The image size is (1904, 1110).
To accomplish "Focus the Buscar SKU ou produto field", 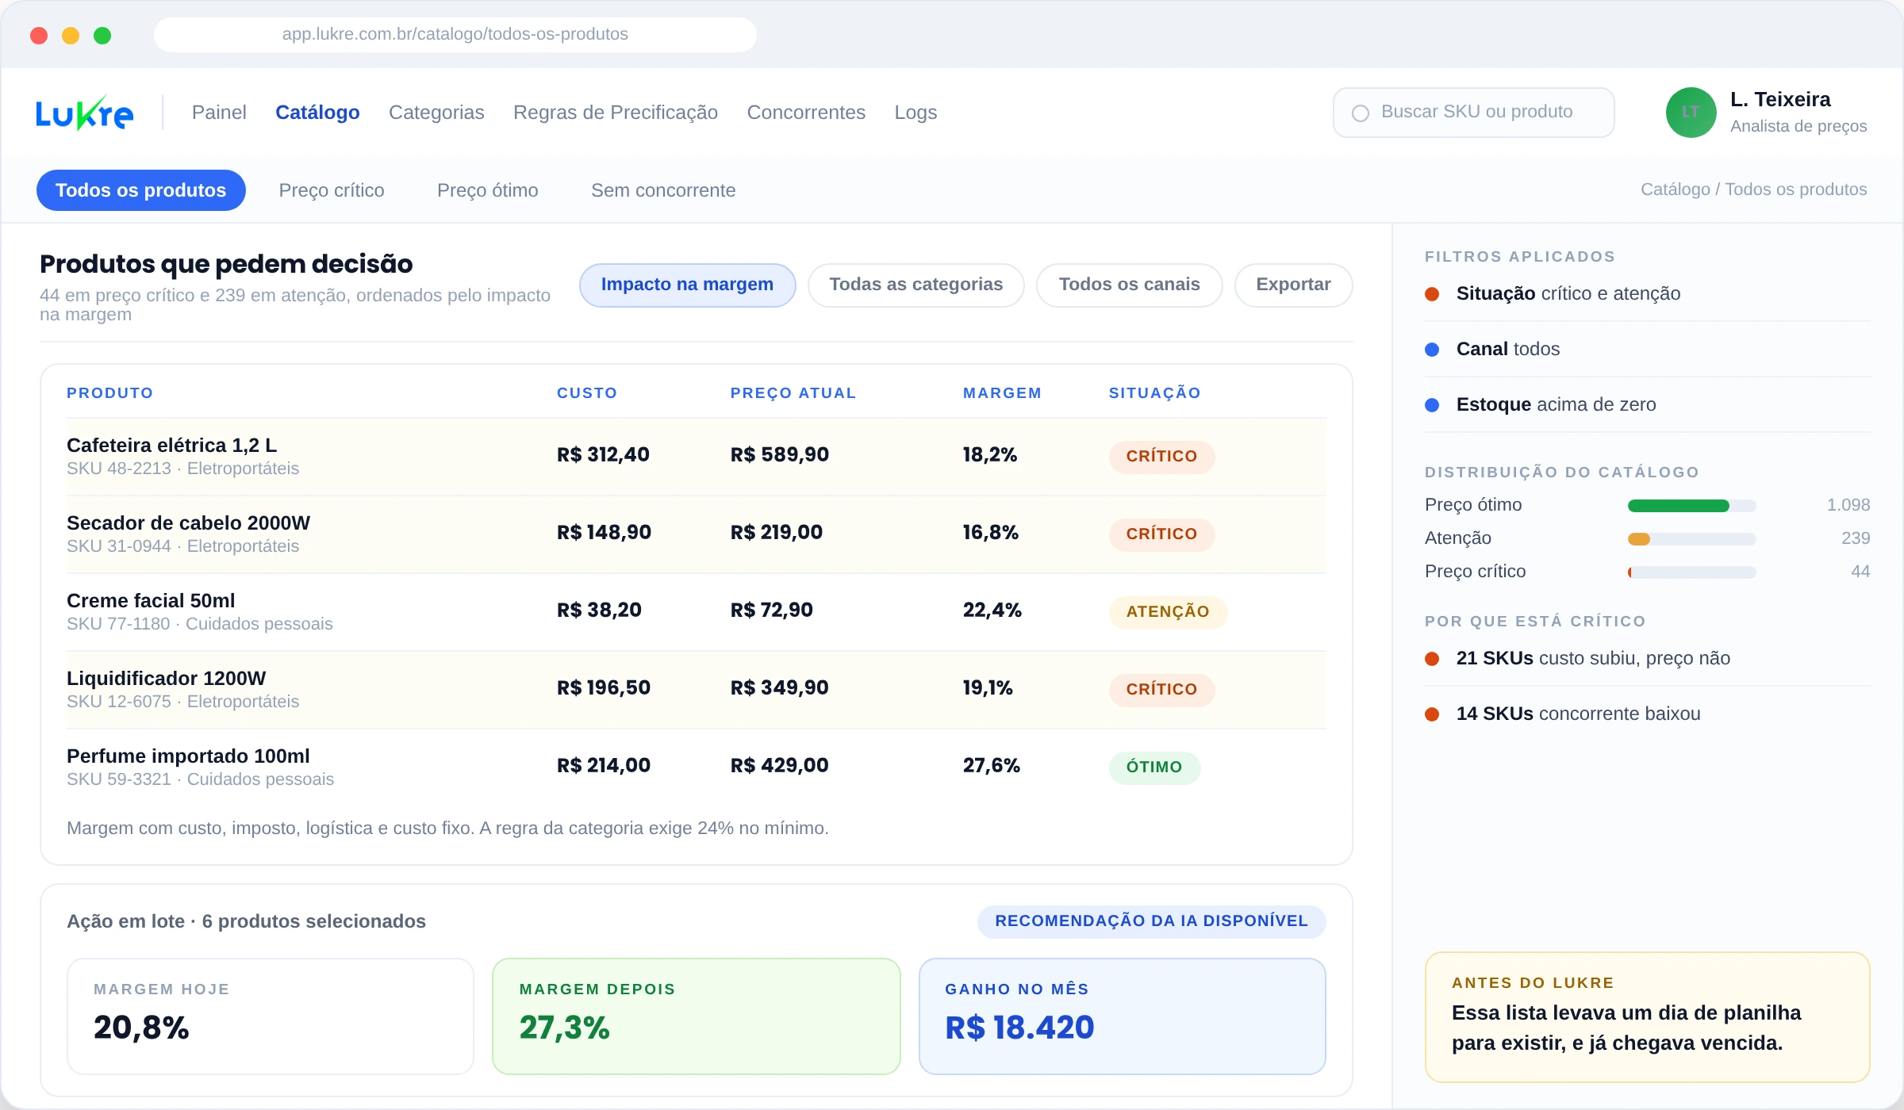I will [1474, 113].
